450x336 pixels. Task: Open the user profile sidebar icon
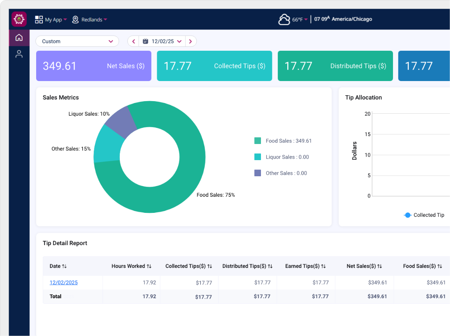[x=19, y=54]
